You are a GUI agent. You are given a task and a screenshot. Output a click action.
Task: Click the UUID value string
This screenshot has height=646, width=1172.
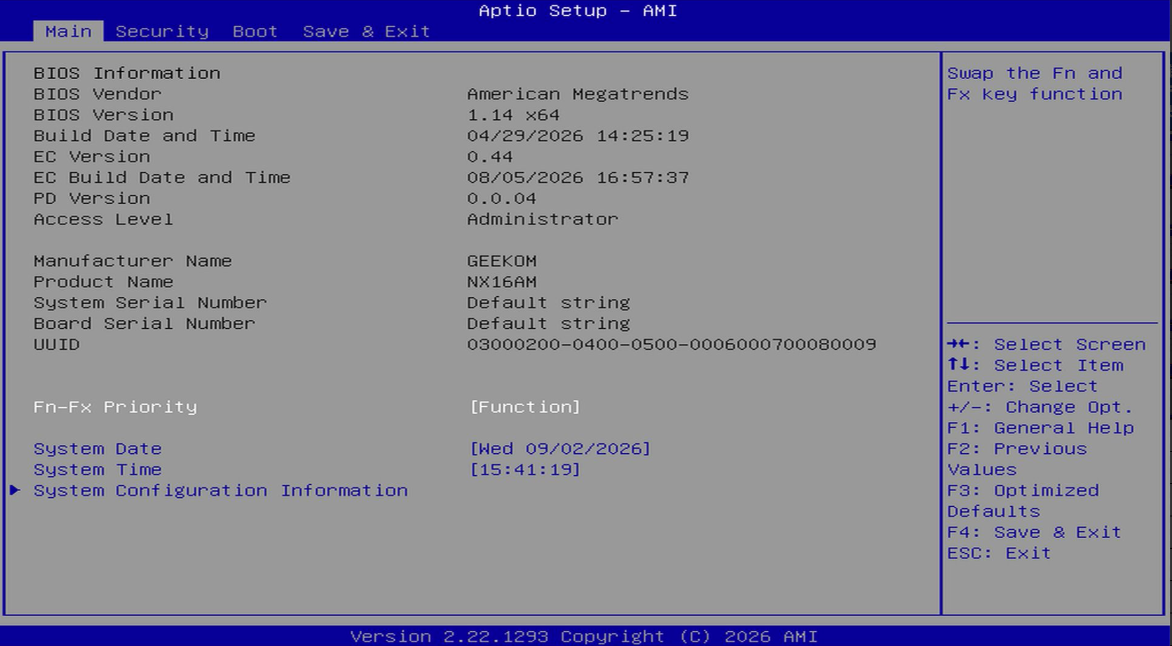coord(671,344)
